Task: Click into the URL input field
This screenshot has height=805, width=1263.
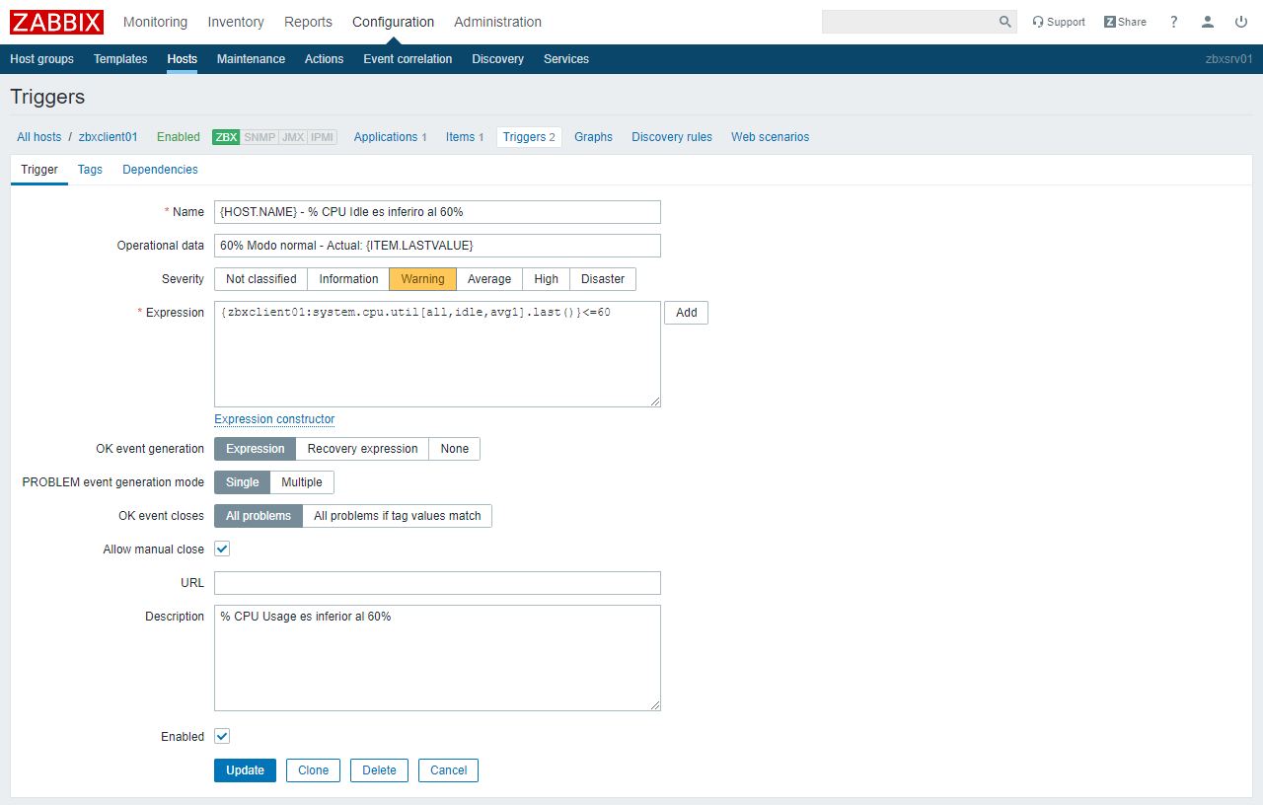Action: click(x=437, y=583)
